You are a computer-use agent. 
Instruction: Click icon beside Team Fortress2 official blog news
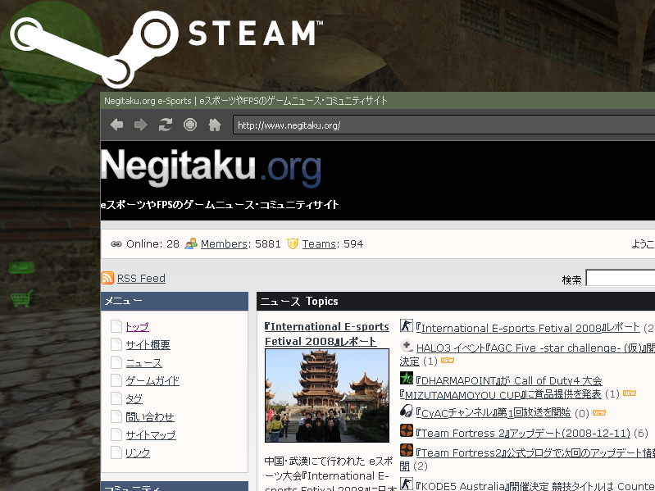coord(406,451)
